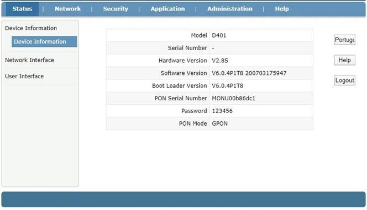This screenshot has height=210, width=367.
Task: Select Hardware Version value V2.8S
Action: click(220, 61)
